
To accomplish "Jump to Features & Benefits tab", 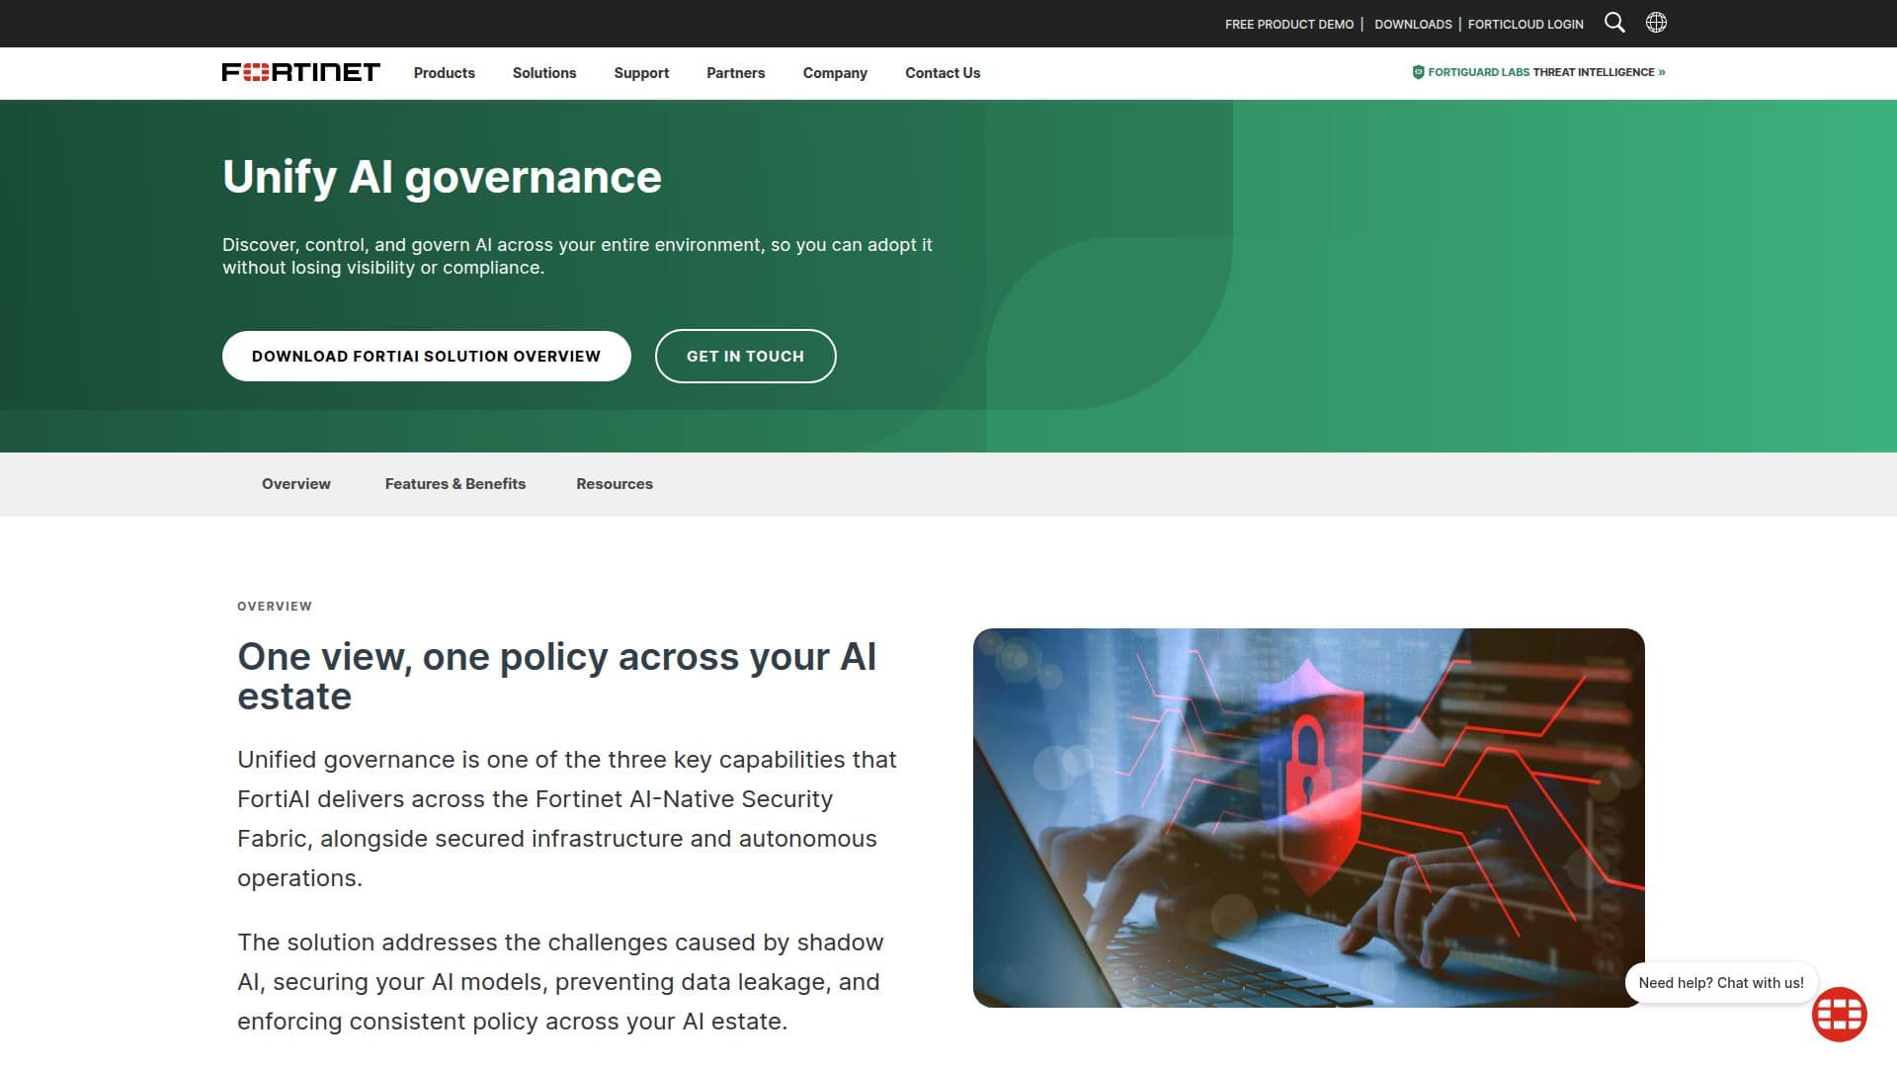I will (455, 484).
